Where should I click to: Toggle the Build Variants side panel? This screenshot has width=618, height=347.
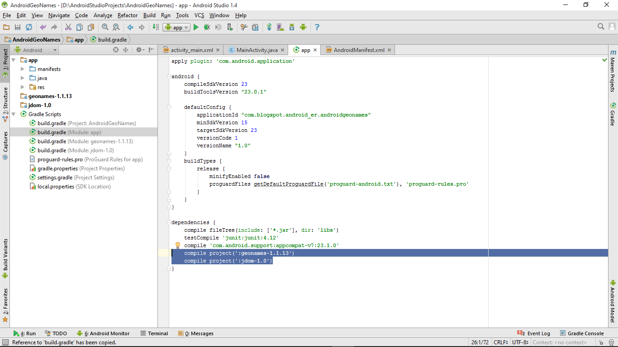point(5,255)
